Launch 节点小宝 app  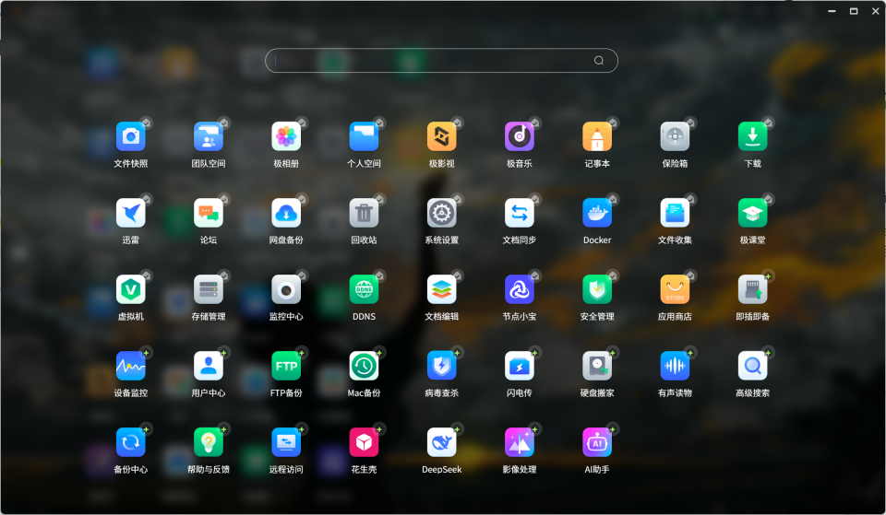[520, 290]
